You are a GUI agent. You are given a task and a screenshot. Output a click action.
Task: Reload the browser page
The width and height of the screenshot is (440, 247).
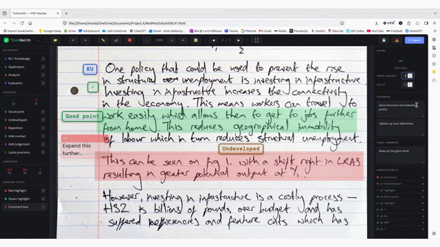pyautogui.click(x=22, y=23)
